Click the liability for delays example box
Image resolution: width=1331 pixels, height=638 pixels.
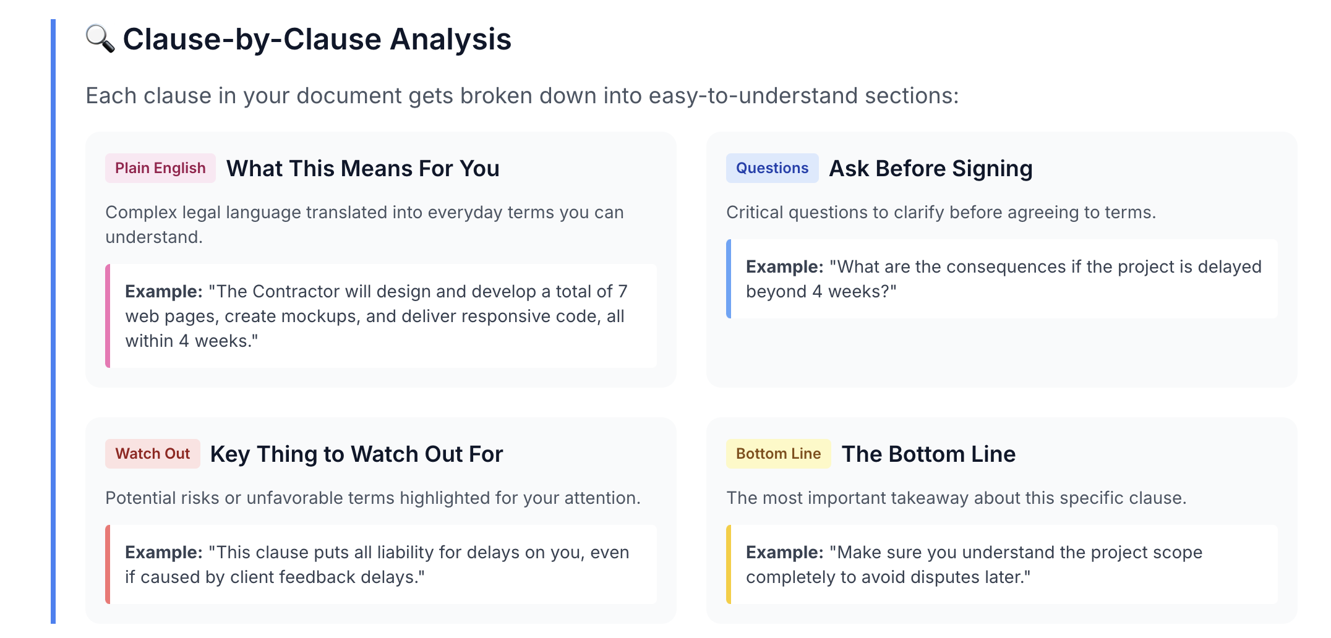click(x=381, y=564)
